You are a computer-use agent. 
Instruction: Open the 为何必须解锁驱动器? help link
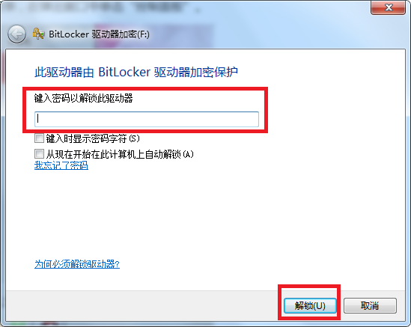click(x=77, y=264)
